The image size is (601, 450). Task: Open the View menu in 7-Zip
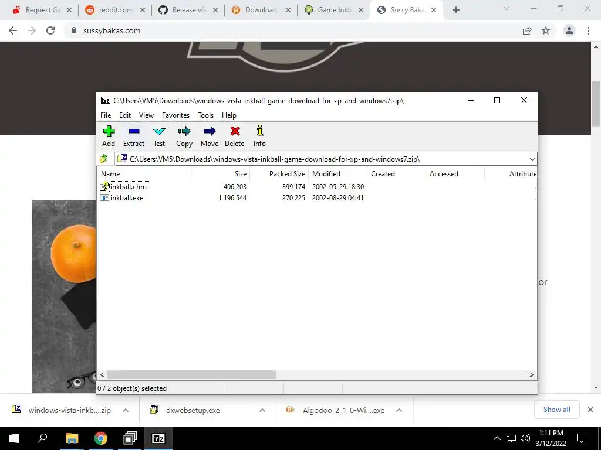pos(146,115)
